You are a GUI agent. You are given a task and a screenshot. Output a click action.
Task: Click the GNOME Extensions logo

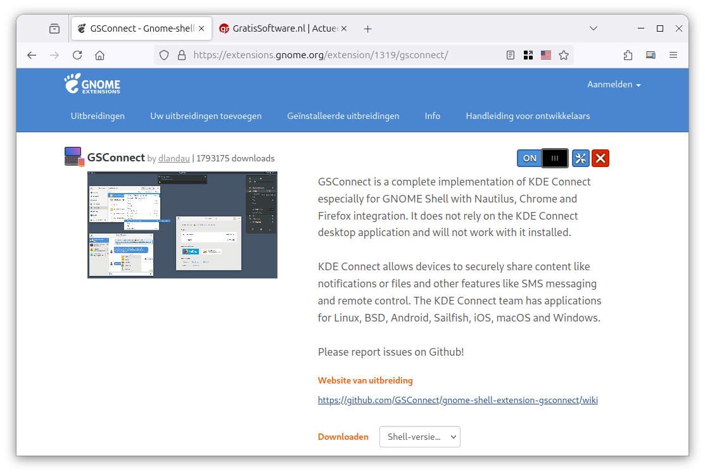tap(92, 84)
